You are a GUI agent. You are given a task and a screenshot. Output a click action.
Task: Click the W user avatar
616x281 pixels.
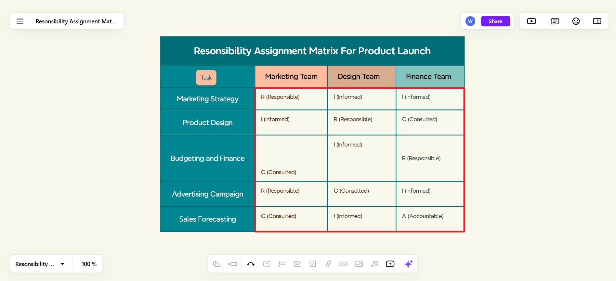[470, 21]
